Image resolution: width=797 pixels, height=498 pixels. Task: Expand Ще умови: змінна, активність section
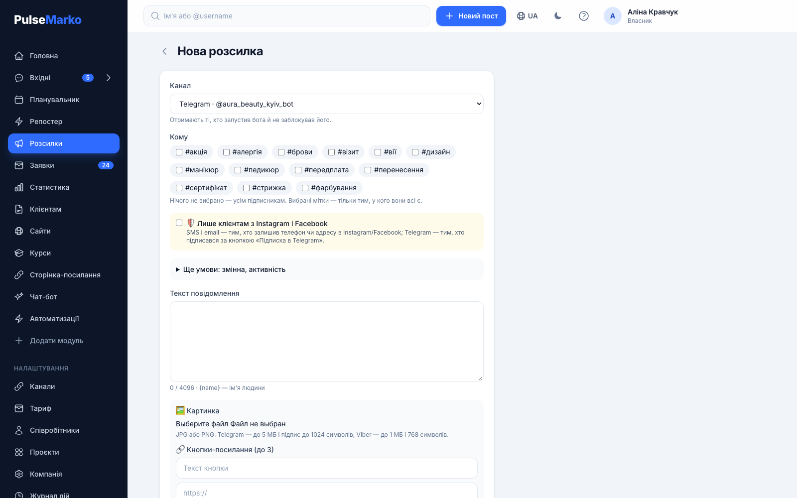pos(327,269)
